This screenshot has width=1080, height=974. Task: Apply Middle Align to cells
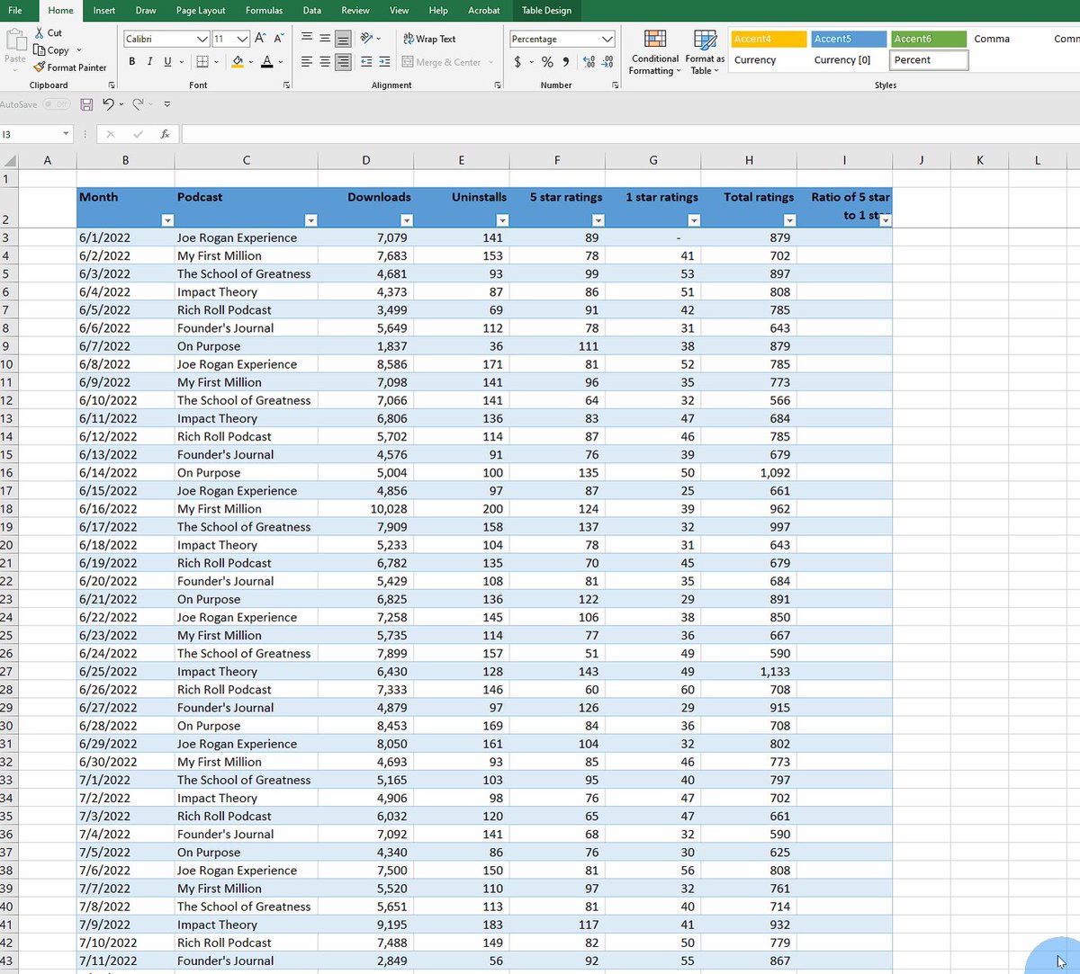[325, 38]
